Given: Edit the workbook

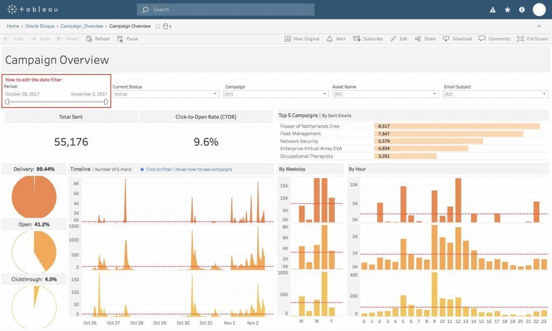Looking at the screenshot, I should (x=399, y=39).
